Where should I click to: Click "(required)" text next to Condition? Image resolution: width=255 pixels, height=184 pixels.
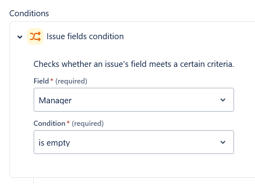click(88, 123)
